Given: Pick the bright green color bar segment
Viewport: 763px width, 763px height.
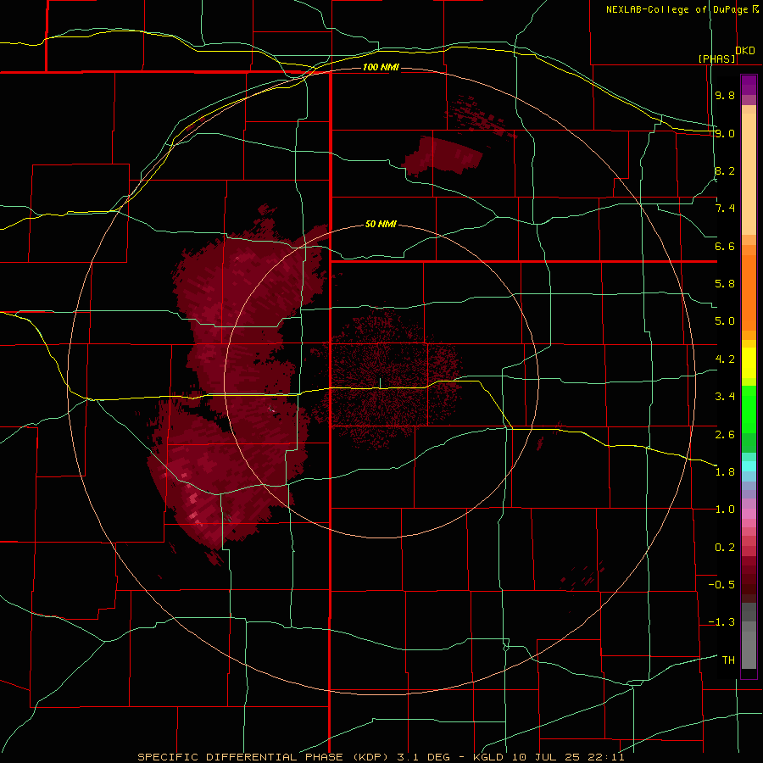Looking at the screenshot, I should coord(749,409).
